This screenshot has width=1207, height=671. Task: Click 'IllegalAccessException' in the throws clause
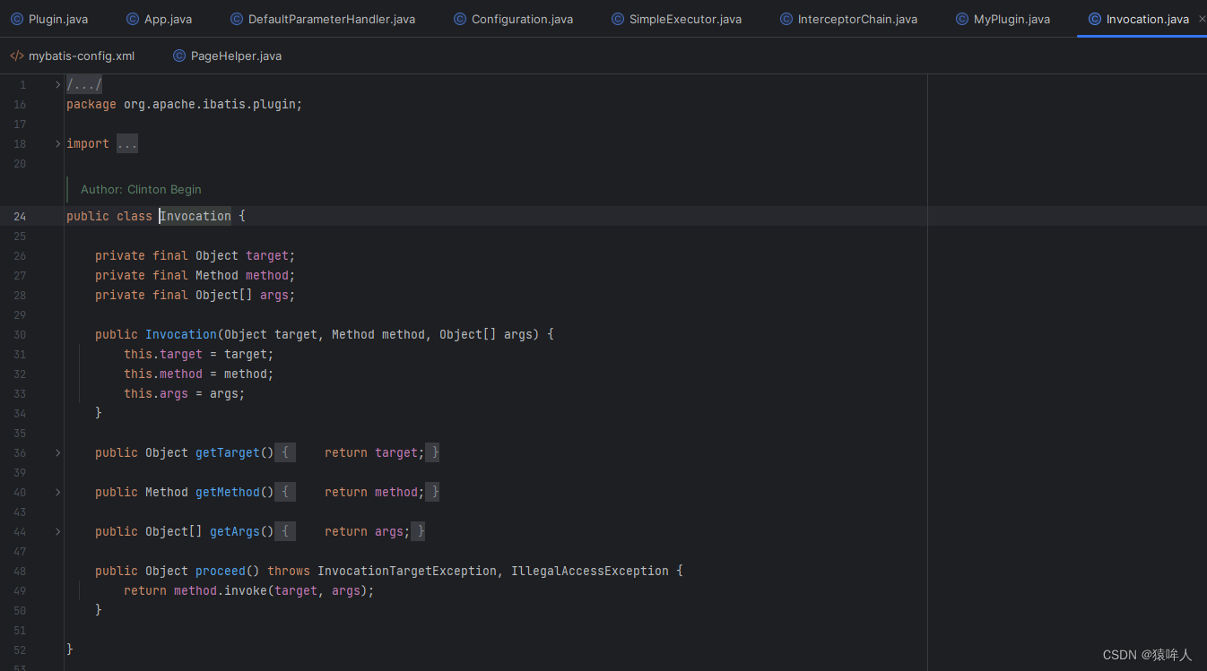tap(590, 571)
